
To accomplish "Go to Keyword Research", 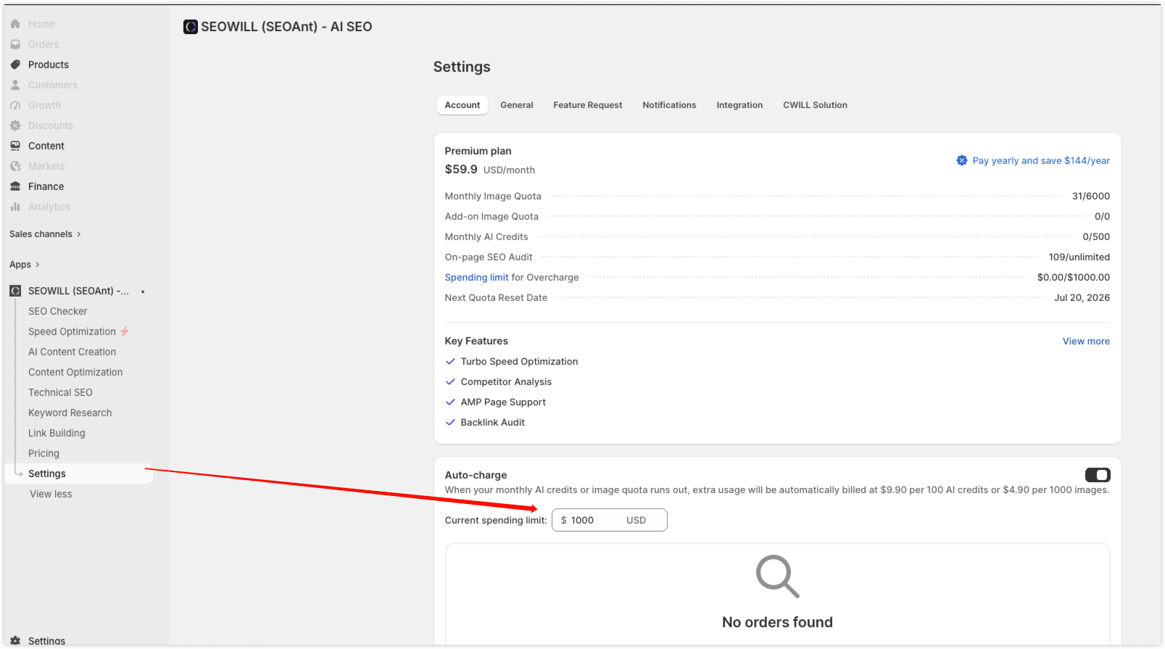I will (70, 413).
